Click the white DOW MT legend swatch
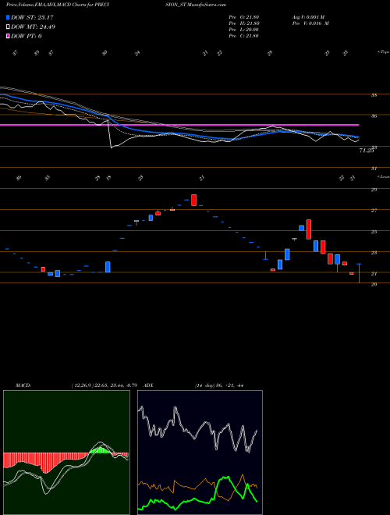 8,27
